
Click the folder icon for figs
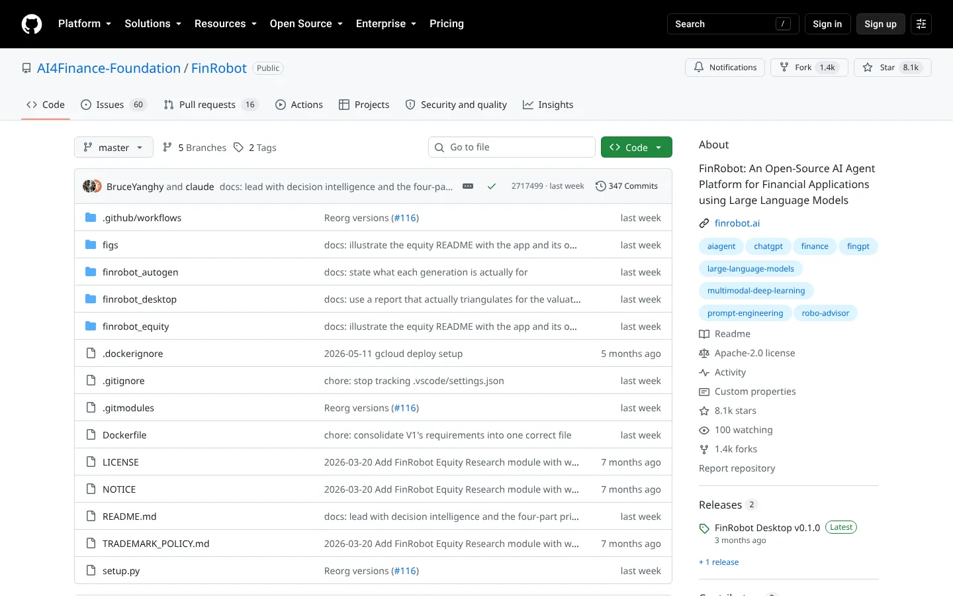91,245
